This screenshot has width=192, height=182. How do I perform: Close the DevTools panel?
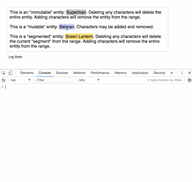tap(189, 73)
